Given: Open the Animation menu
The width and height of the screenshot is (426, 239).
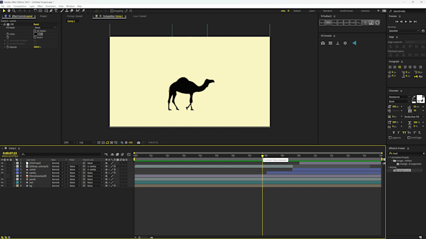Looking at the screenshot, I should (x=51, y=6).
